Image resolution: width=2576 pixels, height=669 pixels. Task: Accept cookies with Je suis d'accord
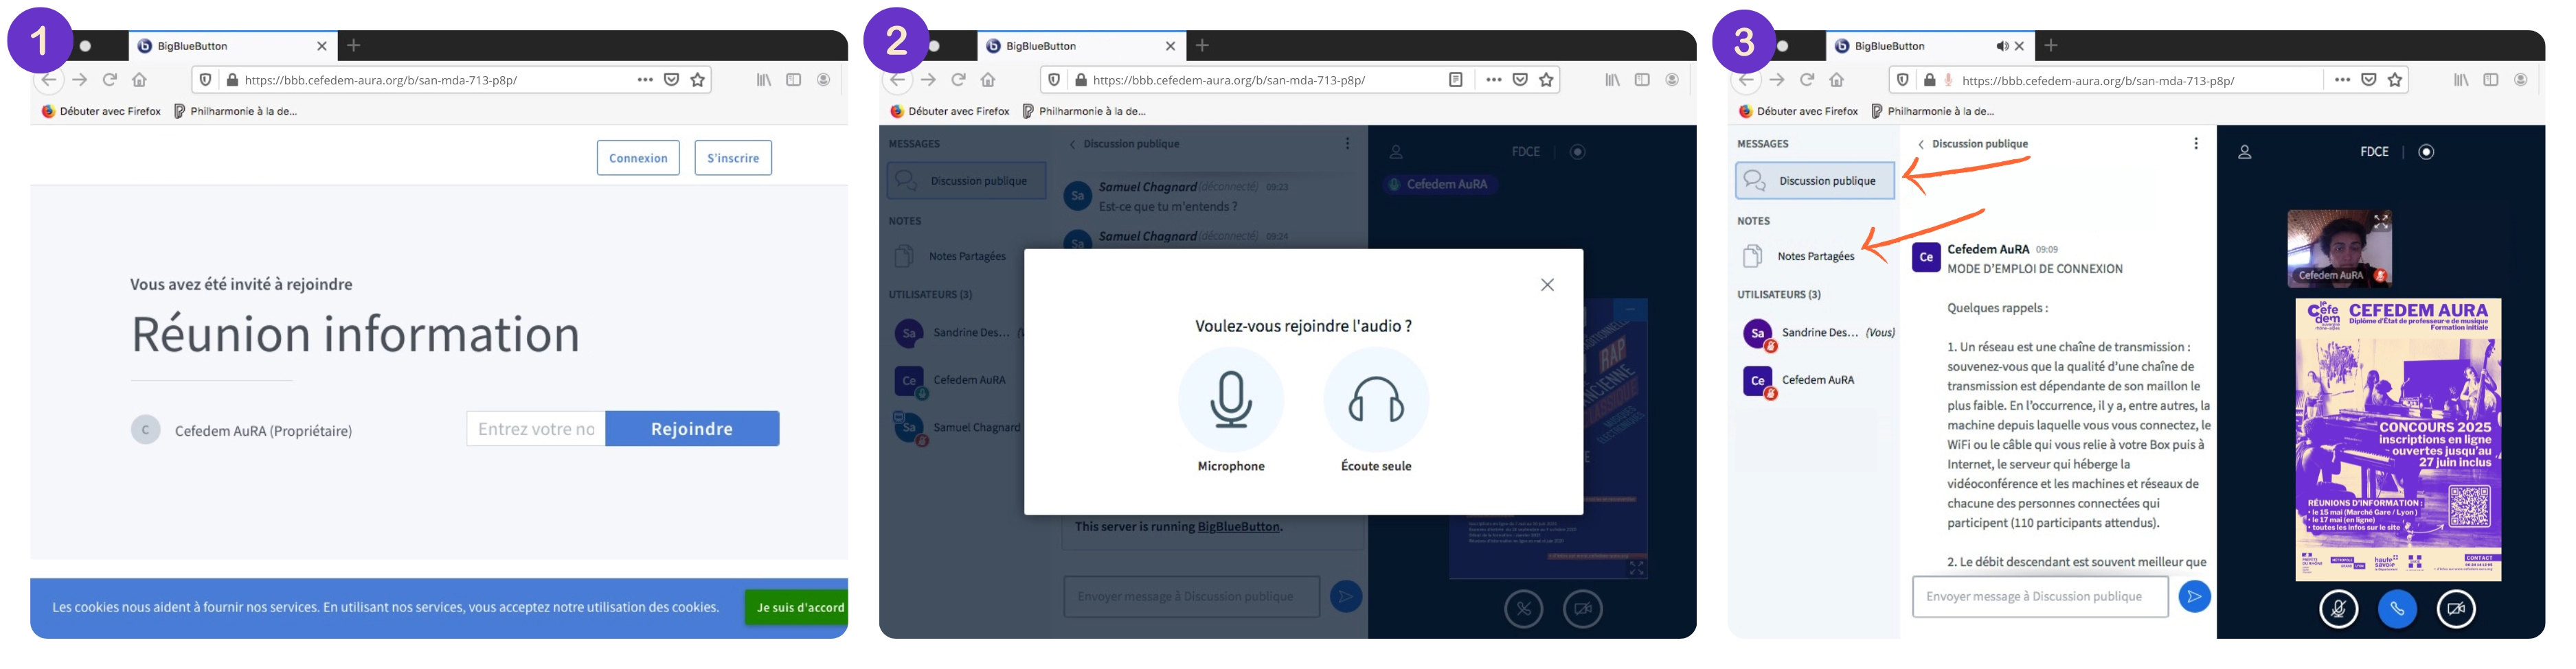click(798, 607)
